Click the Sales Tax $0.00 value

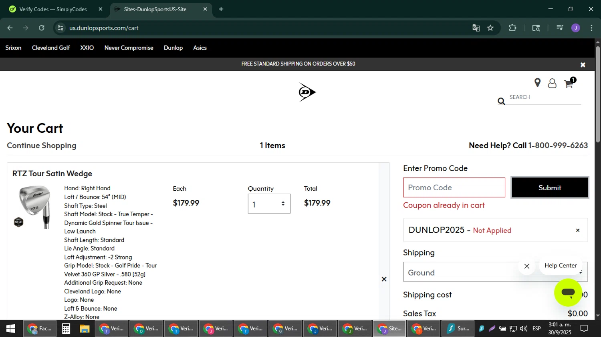pos(578,314)
